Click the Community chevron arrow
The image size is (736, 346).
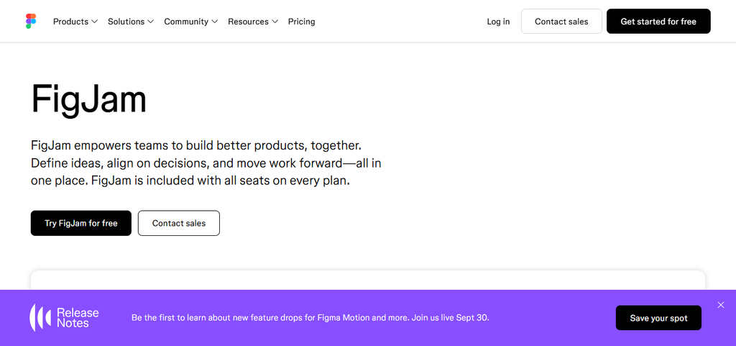click(214, 22)
